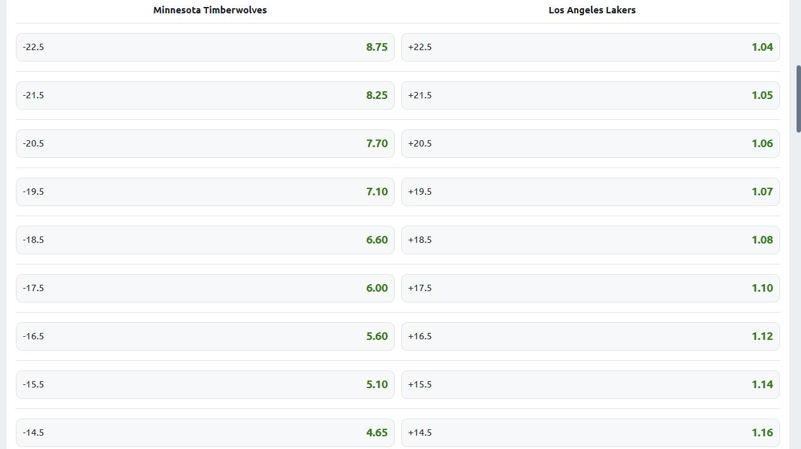Click the page vertical scrollbar thumb
The image size is (801, 449).
click(x=798, y=98)
